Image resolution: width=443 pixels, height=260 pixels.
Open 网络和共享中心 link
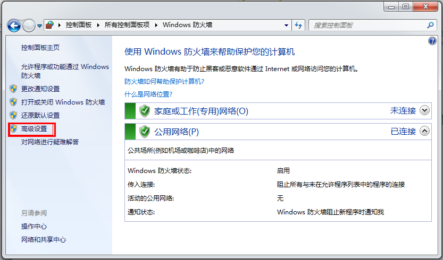point(44,240)
